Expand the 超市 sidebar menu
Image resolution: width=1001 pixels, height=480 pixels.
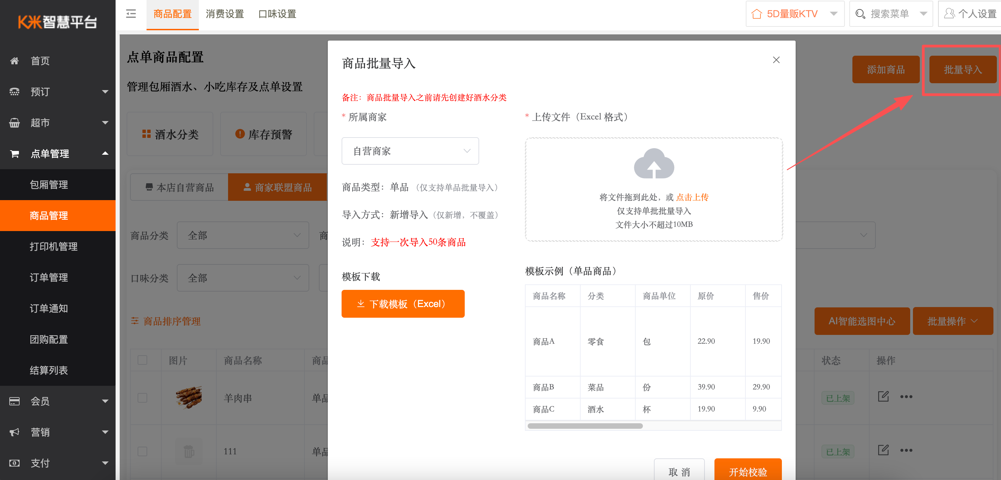[x=105, y=123]
